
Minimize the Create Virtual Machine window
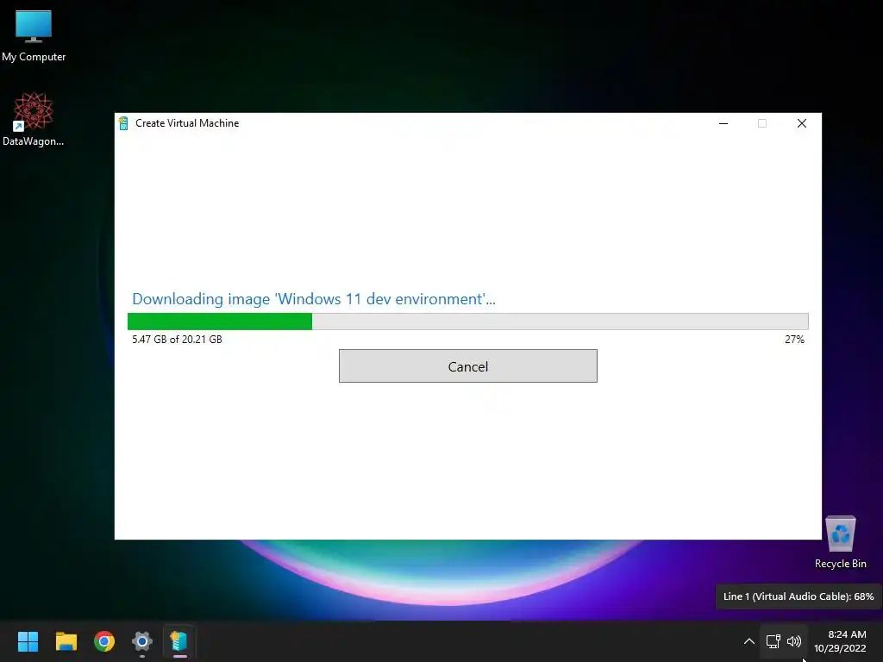click(x=723, y=123)
